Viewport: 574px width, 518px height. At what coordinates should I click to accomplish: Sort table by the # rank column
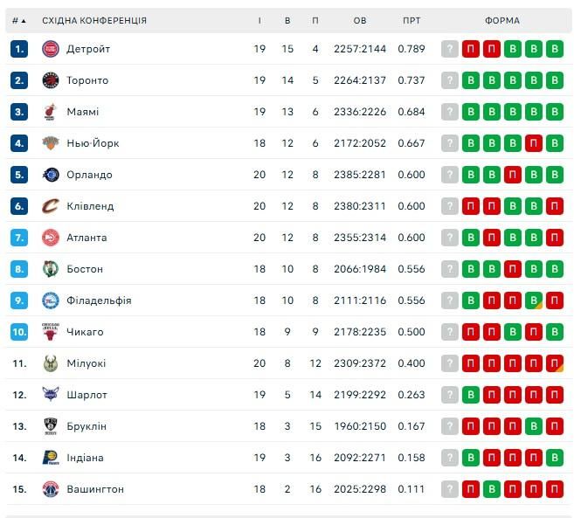pyautogui.click(x=18, y=20)
